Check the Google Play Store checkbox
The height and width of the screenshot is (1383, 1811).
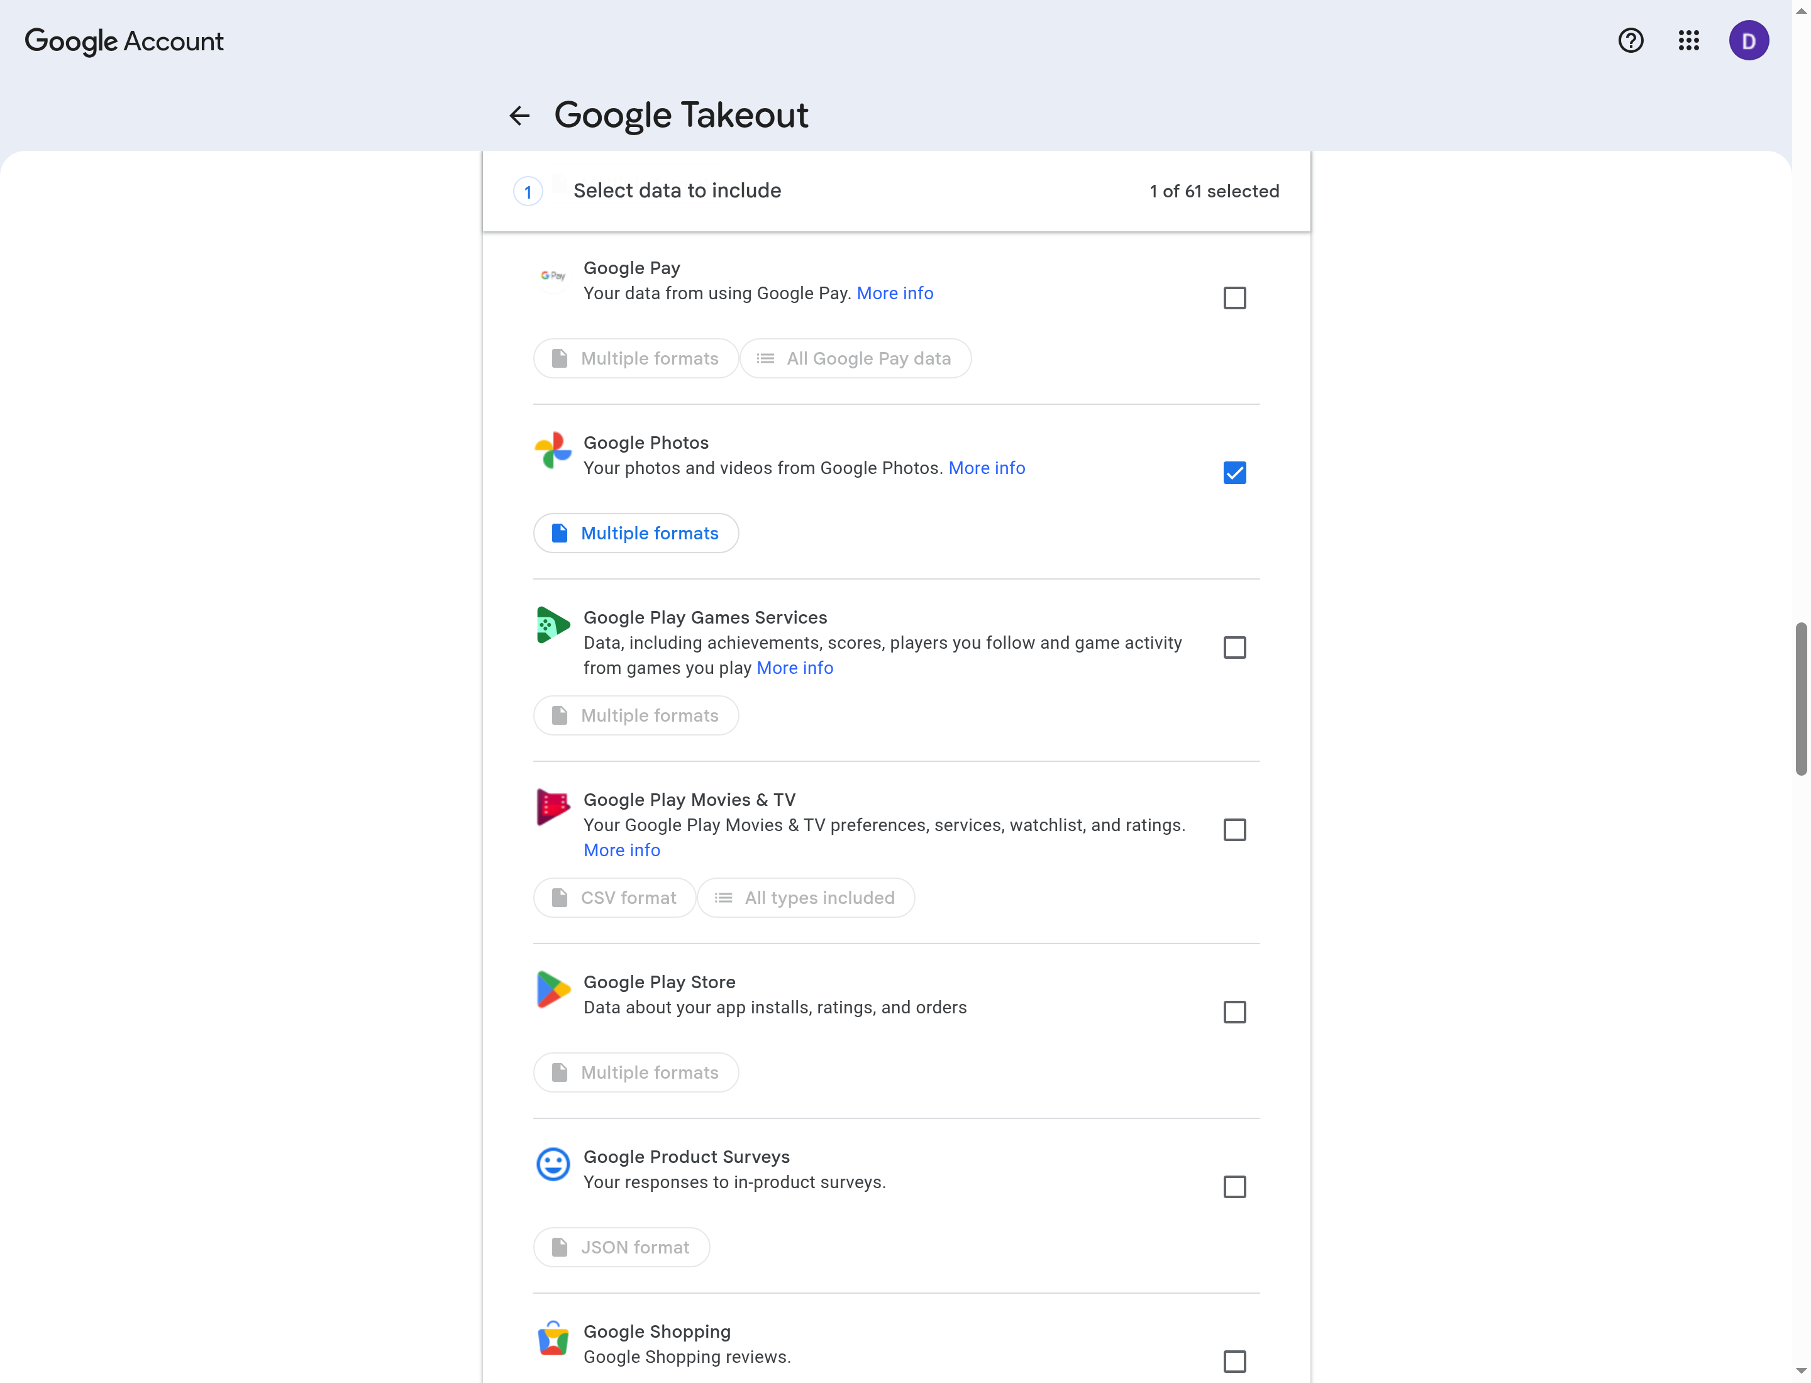[x=1234, y=1011]
